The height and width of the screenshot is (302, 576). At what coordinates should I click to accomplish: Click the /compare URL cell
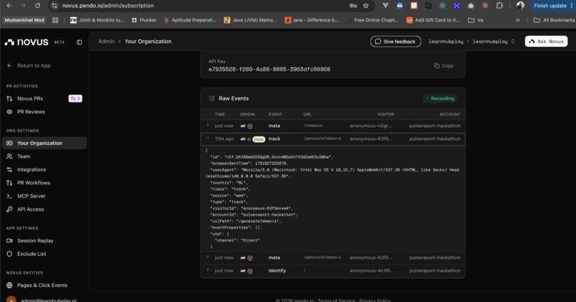[312, 126]
